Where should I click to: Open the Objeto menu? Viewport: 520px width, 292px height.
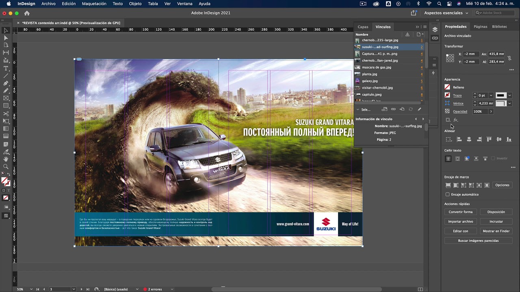(x=135, y=4)
